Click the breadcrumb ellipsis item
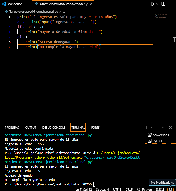 64,12
